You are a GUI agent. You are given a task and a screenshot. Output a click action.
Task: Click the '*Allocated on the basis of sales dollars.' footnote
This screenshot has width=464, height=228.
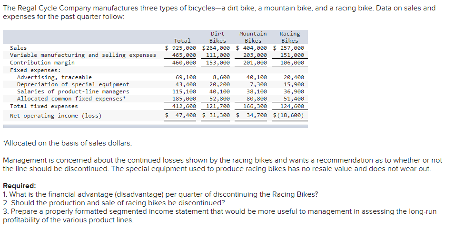point(67,143)
